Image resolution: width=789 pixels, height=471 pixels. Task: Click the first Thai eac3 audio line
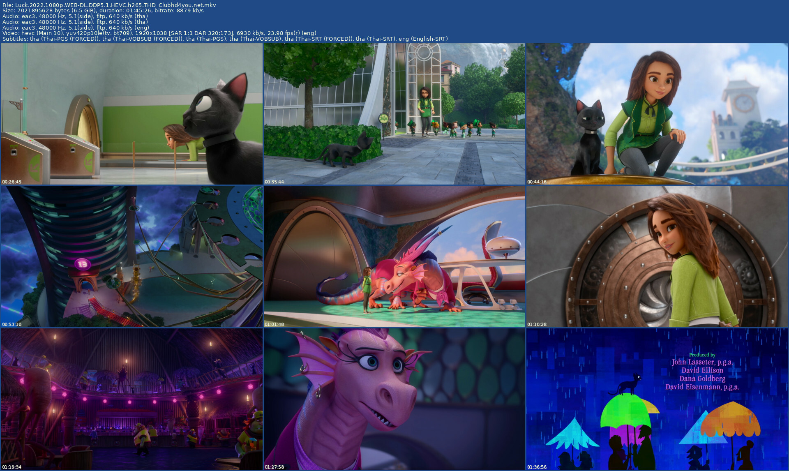[x=75, y=16]
